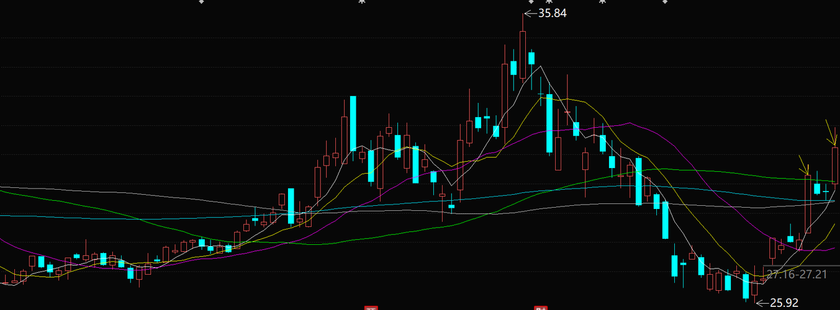Click the 25.92 low price label
Image resolution: width=840 pixels, height=310 pixels.
784,303
